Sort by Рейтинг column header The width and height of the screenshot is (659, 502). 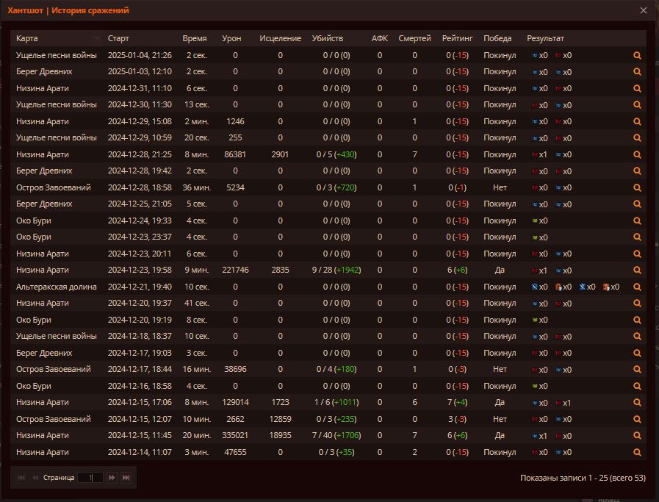click(x=457, y=38)
